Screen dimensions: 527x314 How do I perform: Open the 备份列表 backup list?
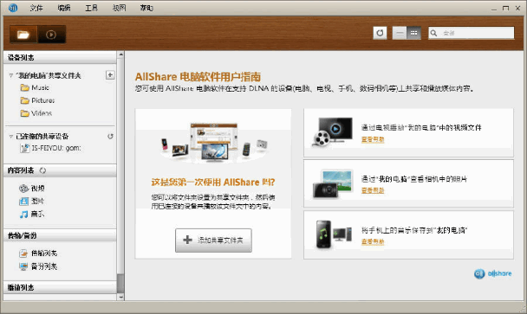point(38,266)
